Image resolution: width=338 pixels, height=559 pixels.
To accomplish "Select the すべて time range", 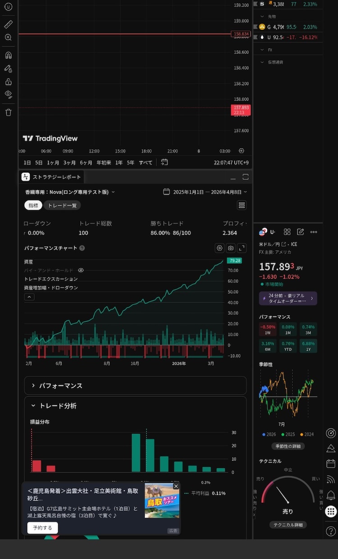I will (x=146, y=162).
